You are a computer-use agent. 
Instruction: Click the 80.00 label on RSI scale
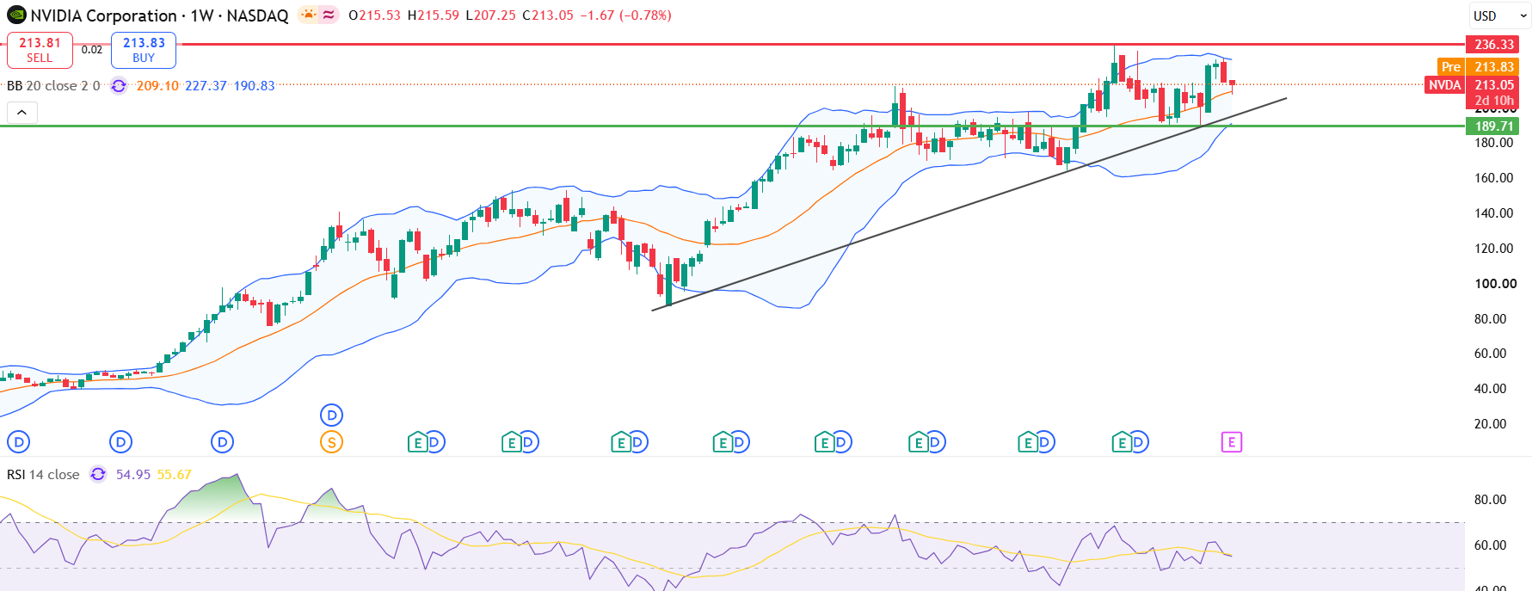pos(1491,499)
